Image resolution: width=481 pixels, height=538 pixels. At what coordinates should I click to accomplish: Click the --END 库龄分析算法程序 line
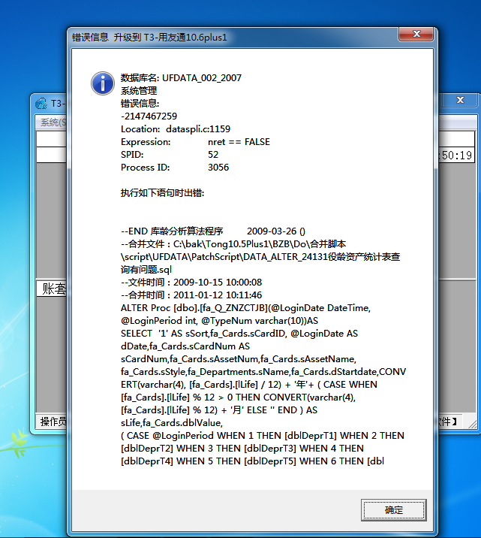pyautogui.click(x=213, y=231)
